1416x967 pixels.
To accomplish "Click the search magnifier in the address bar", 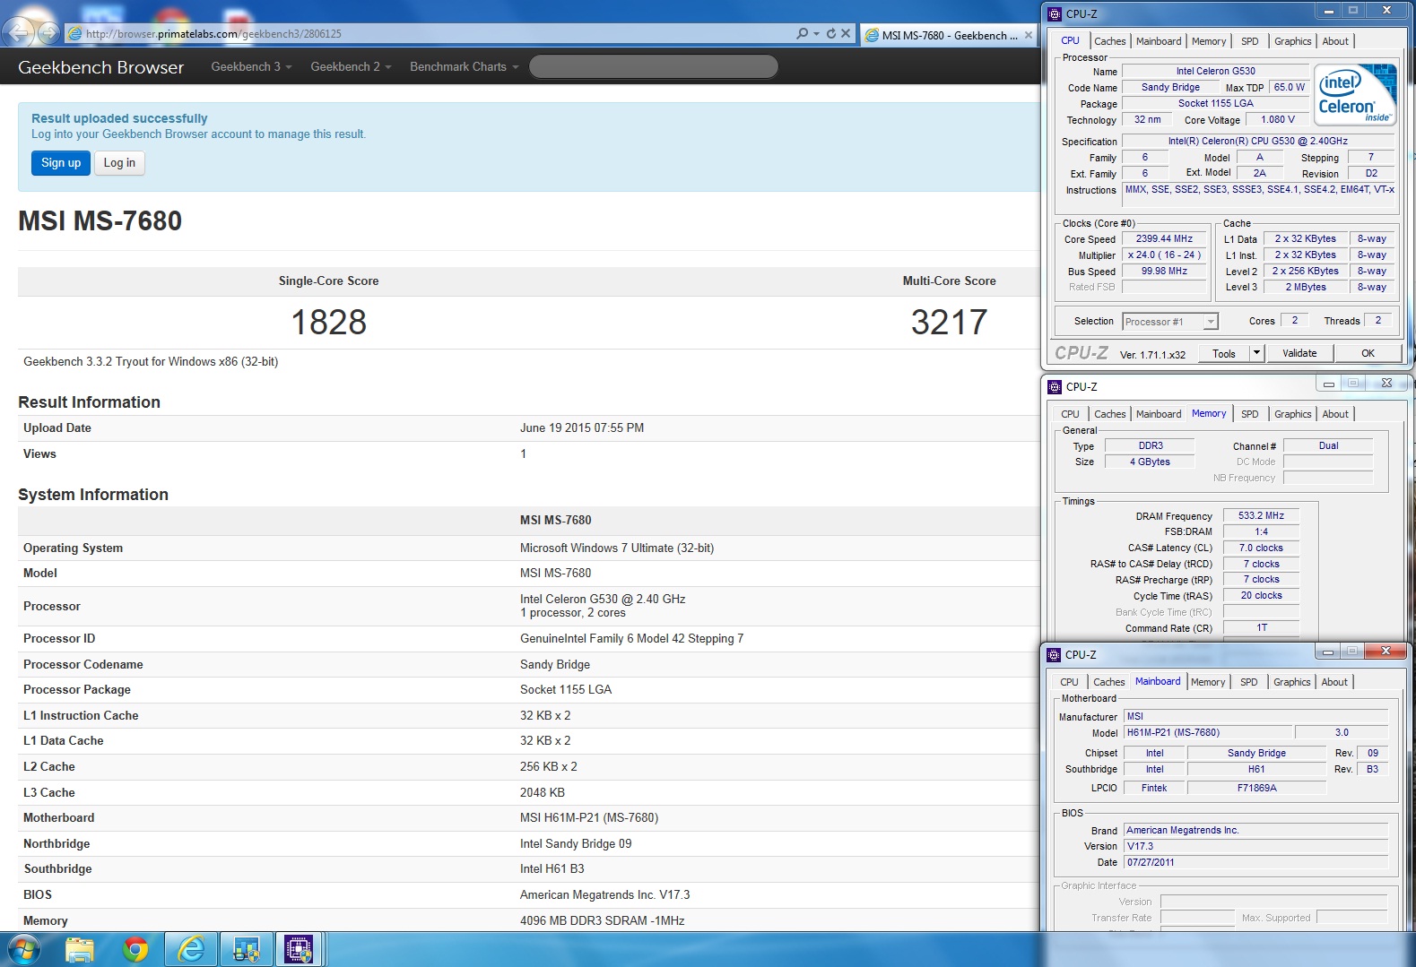I will tap(802, 33).
